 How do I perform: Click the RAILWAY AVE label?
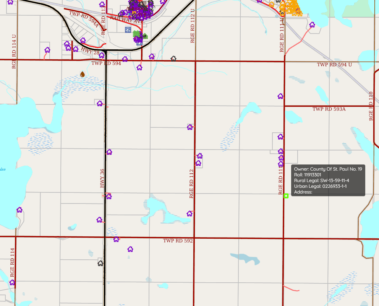[x=127, y=20]
